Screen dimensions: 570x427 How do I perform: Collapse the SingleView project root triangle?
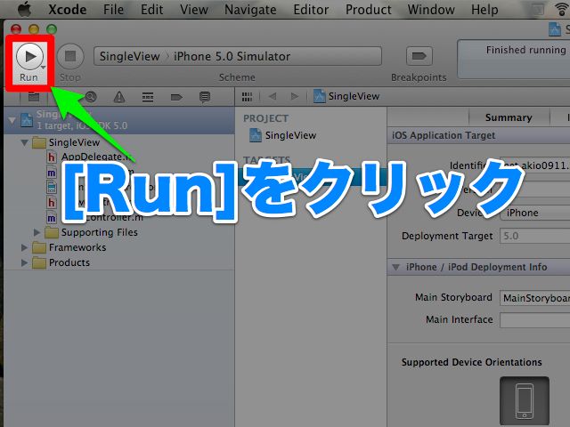12,120
